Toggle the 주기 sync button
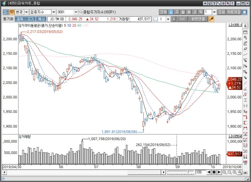This screenshot has width=251, height=182. tap(30, 19)
